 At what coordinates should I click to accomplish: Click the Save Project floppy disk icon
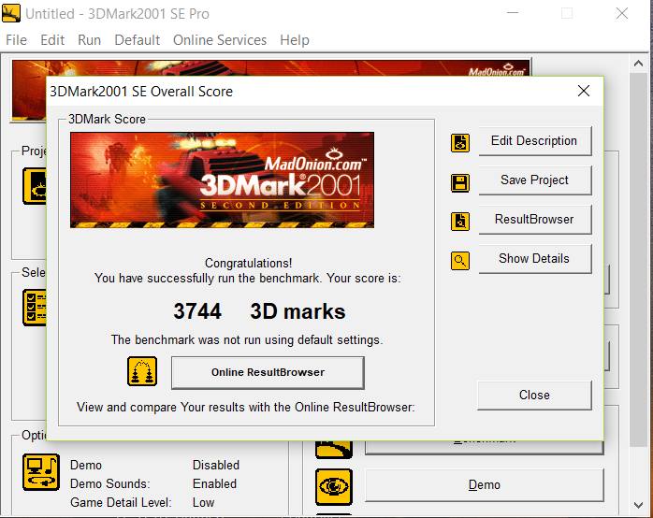[x=460, y=182]
